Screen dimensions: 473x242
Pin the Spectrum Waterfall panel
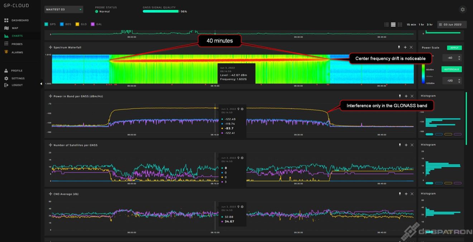click(400, 47)
